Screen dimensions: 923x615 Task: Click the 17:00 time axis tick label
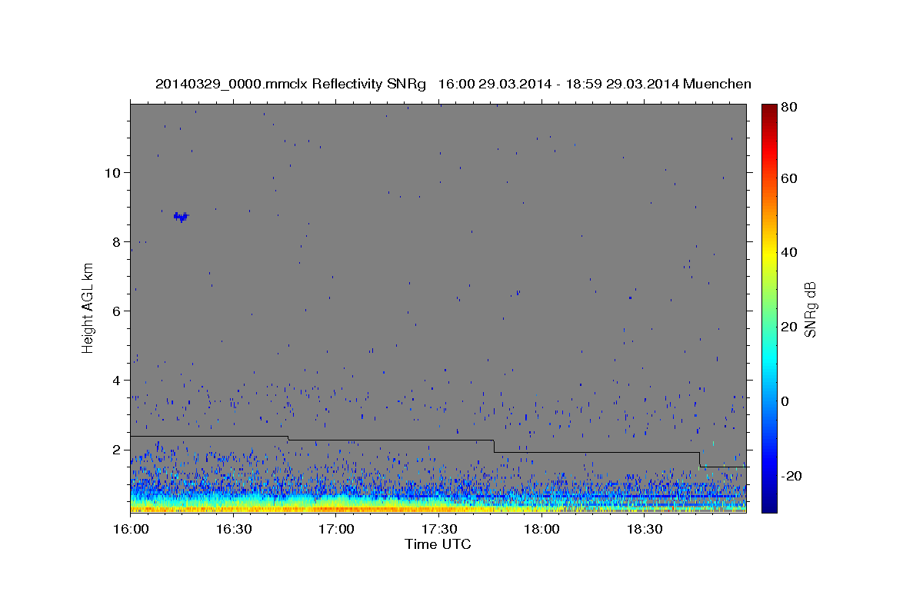pyautogui.click(x=336, y=530)
